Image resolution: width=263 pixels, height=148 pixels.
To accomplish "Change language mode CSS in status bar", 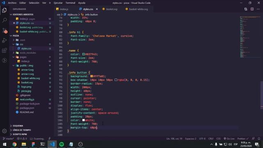I will pyautogui.click(x=218, y=139).
